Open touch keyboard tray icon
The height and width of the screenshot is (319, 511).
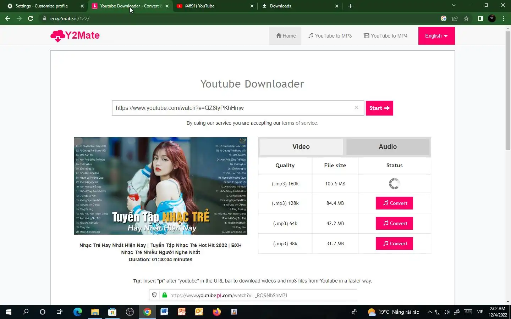pyautogui.click(x=468, y=312)
